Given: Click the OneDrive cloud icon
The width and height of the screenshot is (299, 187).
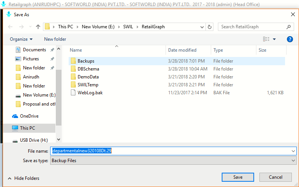Looking at the screenshot, I should click(x=15, y=116).
